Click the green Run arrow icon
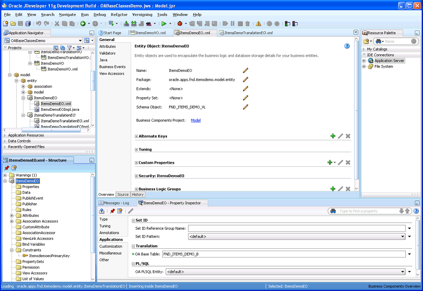 [x=164, y=24]
